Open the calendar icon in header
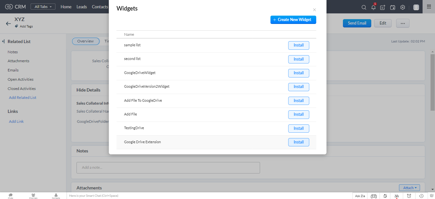435x199 pixels. (x=393, y=7)
